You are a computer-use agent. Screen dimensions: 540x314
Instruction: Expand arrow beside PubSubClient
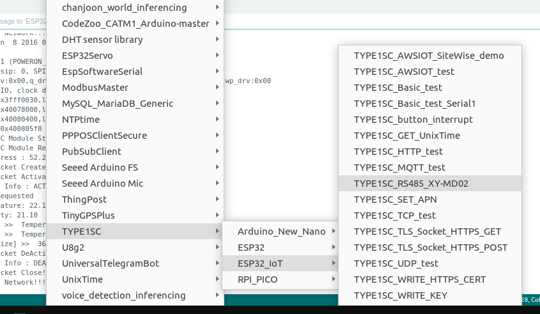point(217,151)
